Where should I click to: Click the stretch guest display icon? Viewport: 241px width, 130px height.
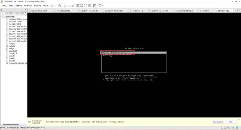pos(100,6)
